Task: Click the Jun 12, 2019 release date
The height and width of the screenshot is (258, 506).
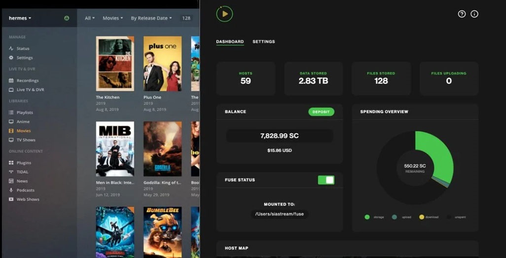Action: 107,195
